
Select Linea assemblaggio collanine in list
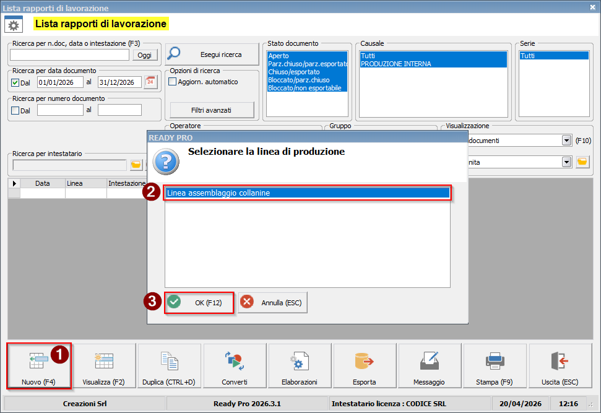(308, 193)
